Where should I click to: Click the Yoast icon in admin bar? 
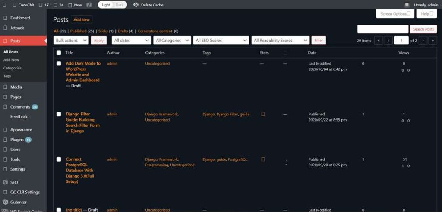[89, 5]
